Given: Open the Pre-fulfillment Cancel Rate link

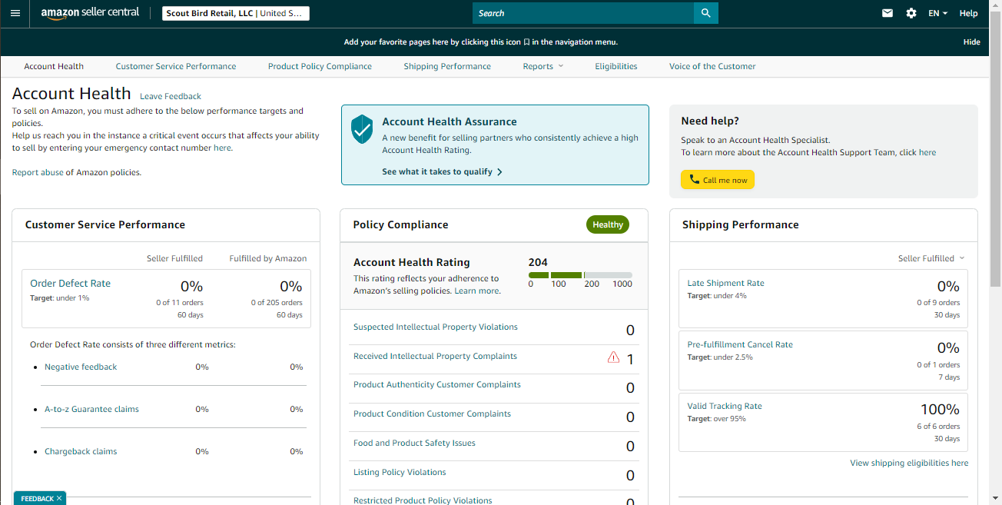Looking at the screenshot, I should [740, 344].
